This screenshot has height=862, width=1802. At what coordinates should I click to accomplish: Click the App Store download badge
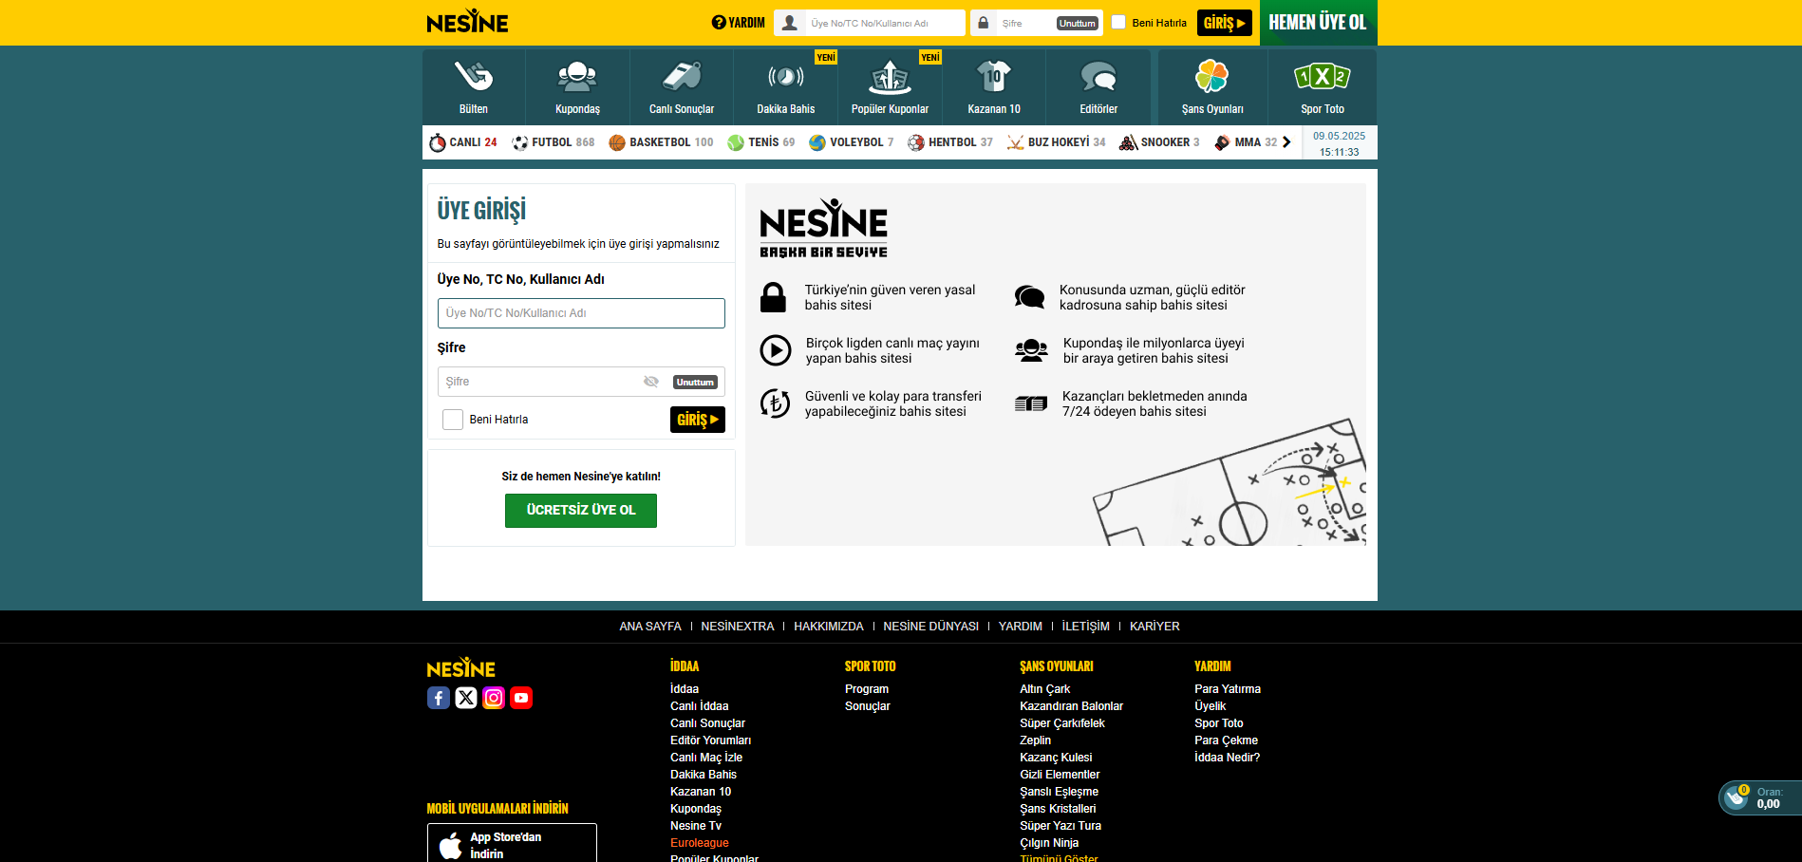pyautogui.click(x=512, y=843)
